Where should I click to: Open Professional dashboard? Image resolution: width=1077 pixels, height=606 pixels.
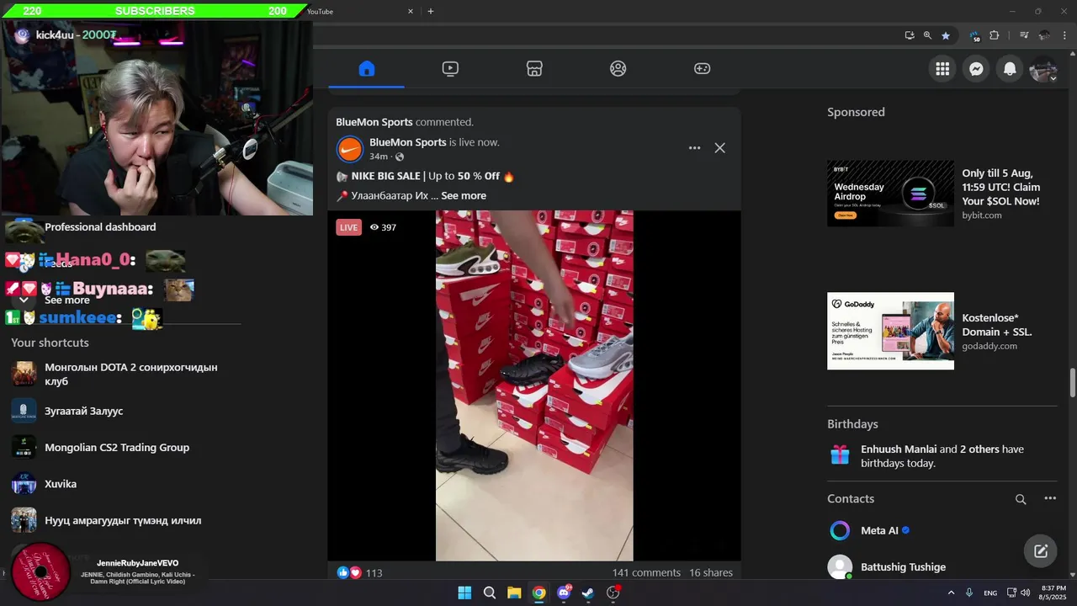pos(100,227)
